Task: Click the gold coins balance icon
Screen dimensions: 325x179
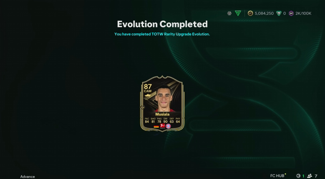Action: click(250, 13)
